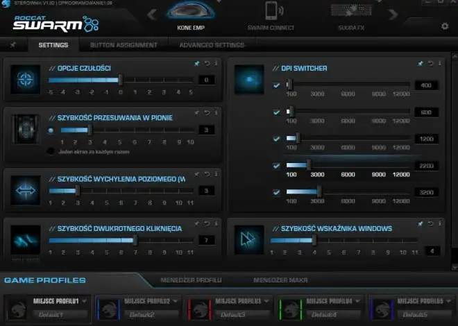
Task: Reset Szybkość Dwukrotnego Kliknięcia setting
Action: tap(207, 223)
